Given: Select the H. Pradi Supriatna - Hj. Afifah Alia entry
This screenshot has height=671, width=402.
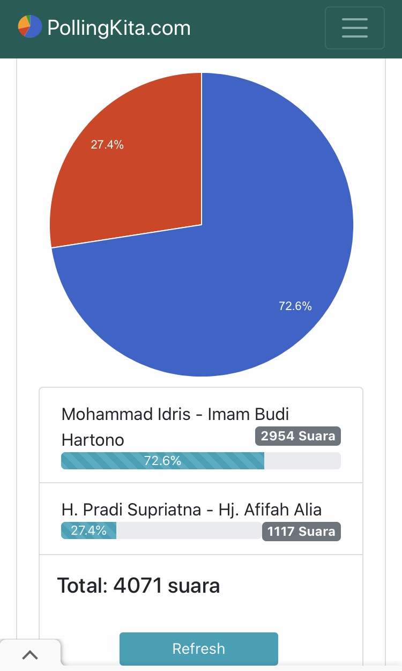Looking at the screenshot, I should pyautogui.click(x=191, y=509).
